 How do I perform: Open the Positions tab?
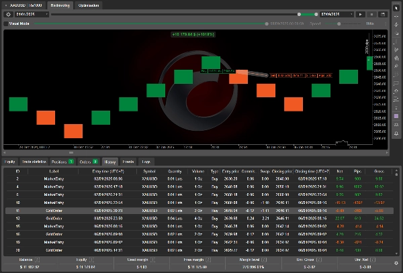63,162
